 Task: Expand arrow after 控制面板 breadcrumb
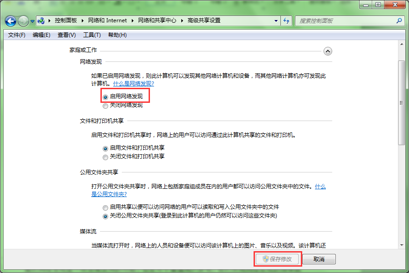[x=82, y=20]
